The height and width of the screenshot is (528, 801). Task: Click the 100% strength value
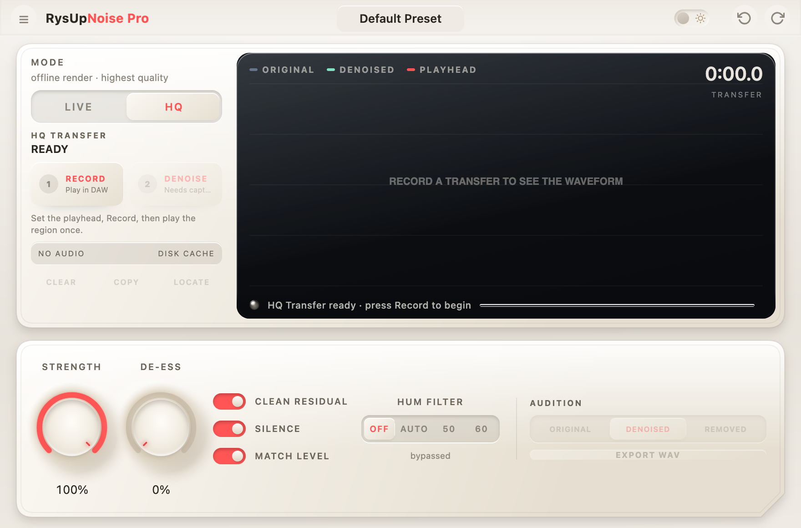point(72,490)
